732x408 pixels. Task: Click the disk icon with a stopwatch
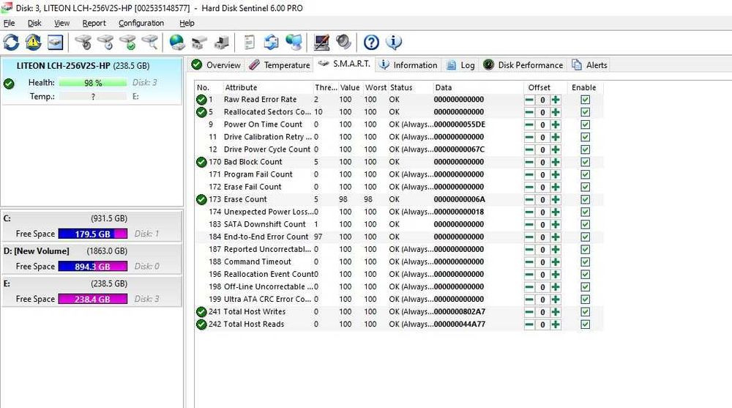pyautogui.click(x=83, y=42)
